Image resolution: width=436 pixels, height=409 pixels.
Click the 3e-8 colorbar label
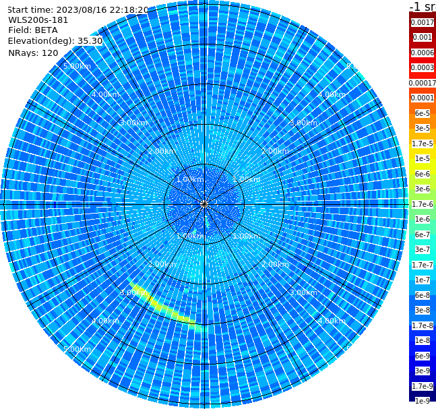[423, 310]
